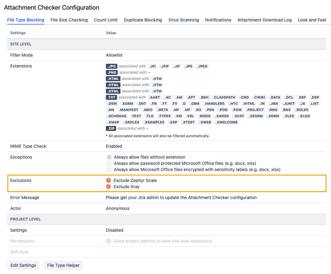This screenshot has height=274, width=331.
Task: Open the File Type Helper
Action: point(63,265)
